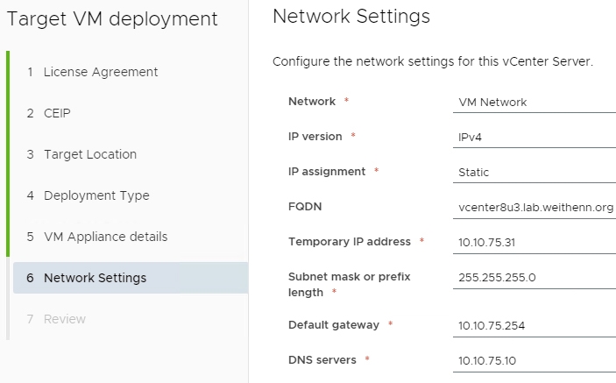Click the DNS servers field 10.10.75.10

pos(535,360)
